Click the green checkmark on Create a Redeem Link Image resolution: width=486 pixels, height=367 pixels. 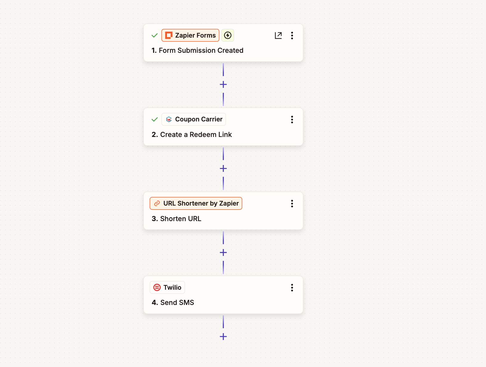click(154, 119)
